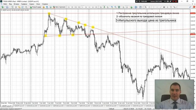This screenshot has width=196, height=110.
Task: Open the indicators list icon
Action: [131, 7]
